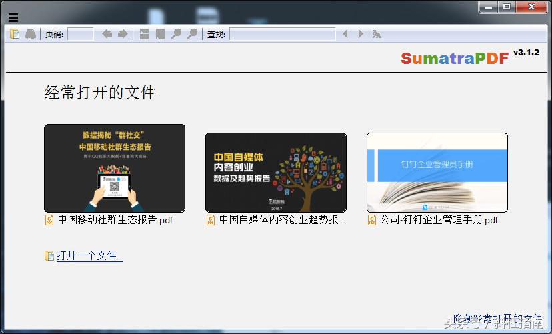
Task: Select fit single page icon
Action: pyautogui.click(x=160, y=34)
